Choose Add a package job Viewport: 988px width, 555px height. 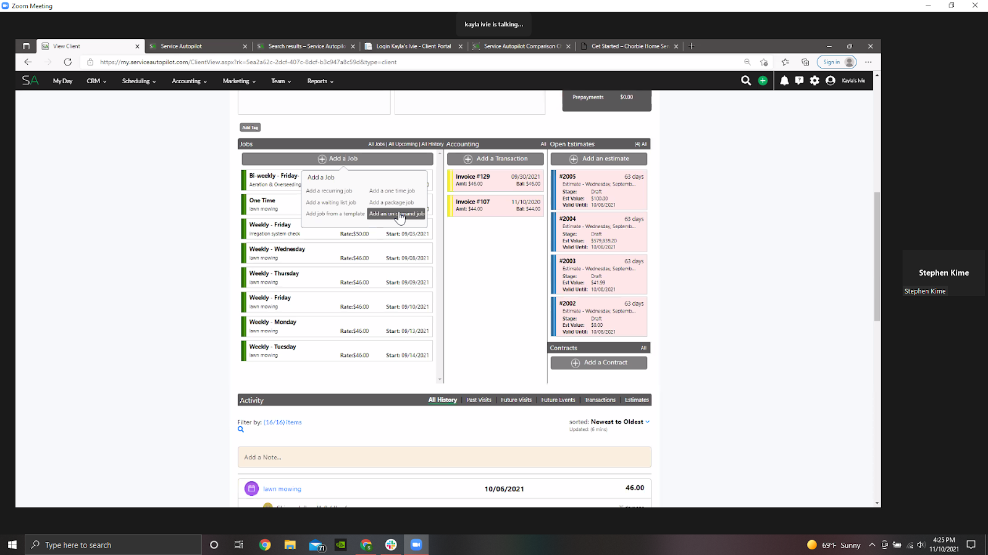tap(391, 202)
